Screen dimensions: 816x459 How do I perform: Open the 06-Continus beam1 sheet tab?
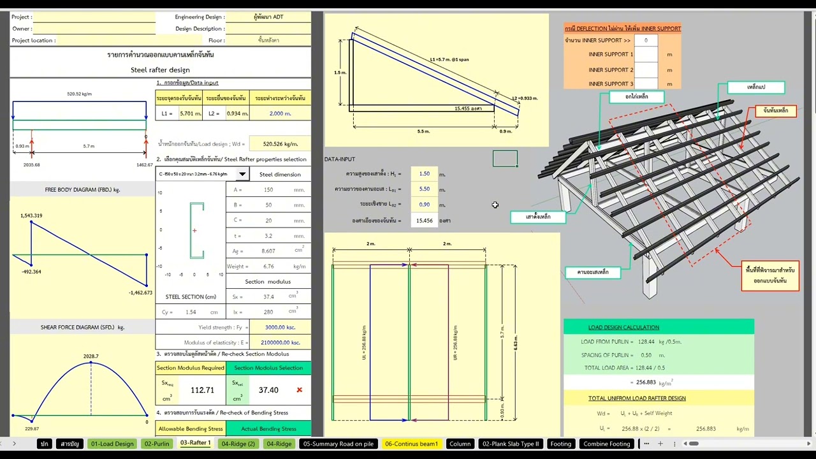tap(411, 444)
